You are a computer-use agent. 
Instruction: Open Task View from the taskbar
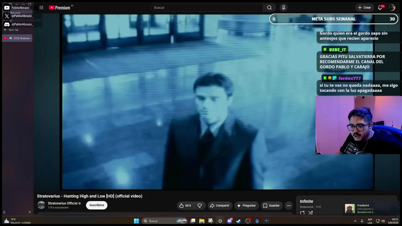193,221
